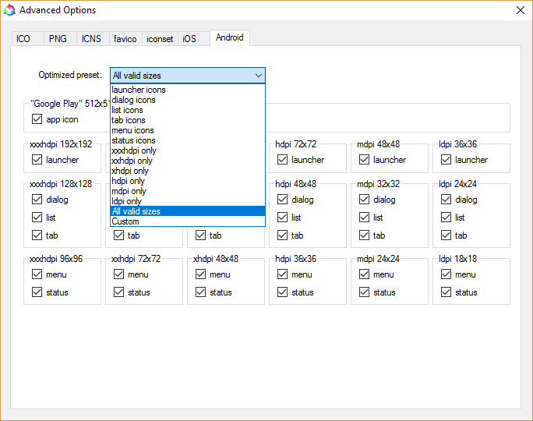The image size is (533, 421).
Task: Uncheck hdpi 48x48 dialog checkbox
Action: click(x=282, y=200)
